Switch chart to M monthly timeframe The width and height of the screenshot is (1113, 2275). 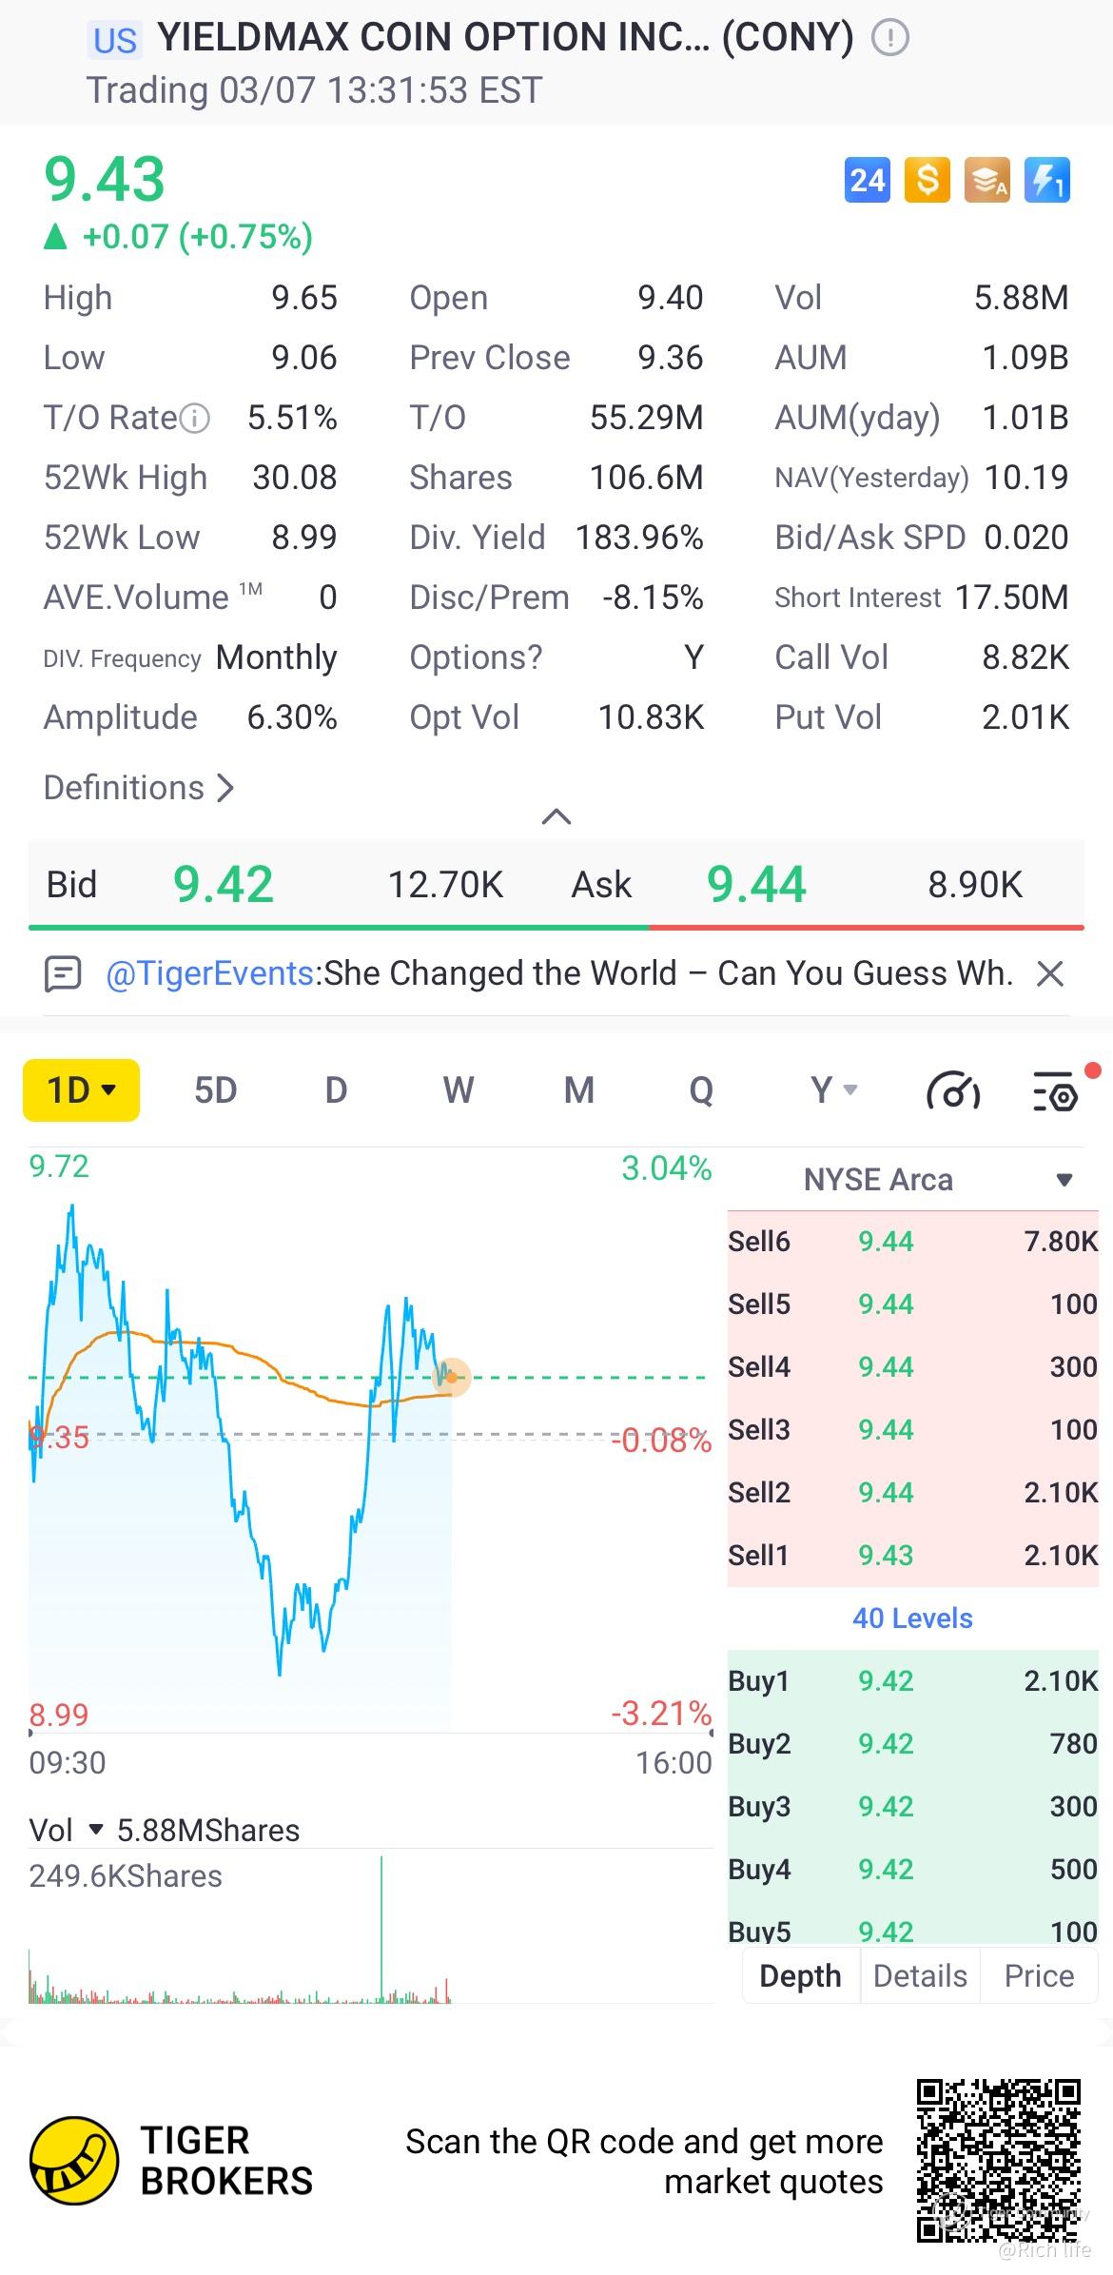pos(579,1090)
